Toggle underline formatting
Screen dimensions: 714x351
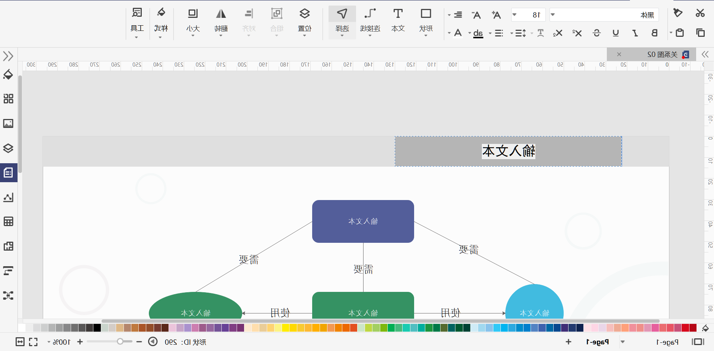coord(616,33)
